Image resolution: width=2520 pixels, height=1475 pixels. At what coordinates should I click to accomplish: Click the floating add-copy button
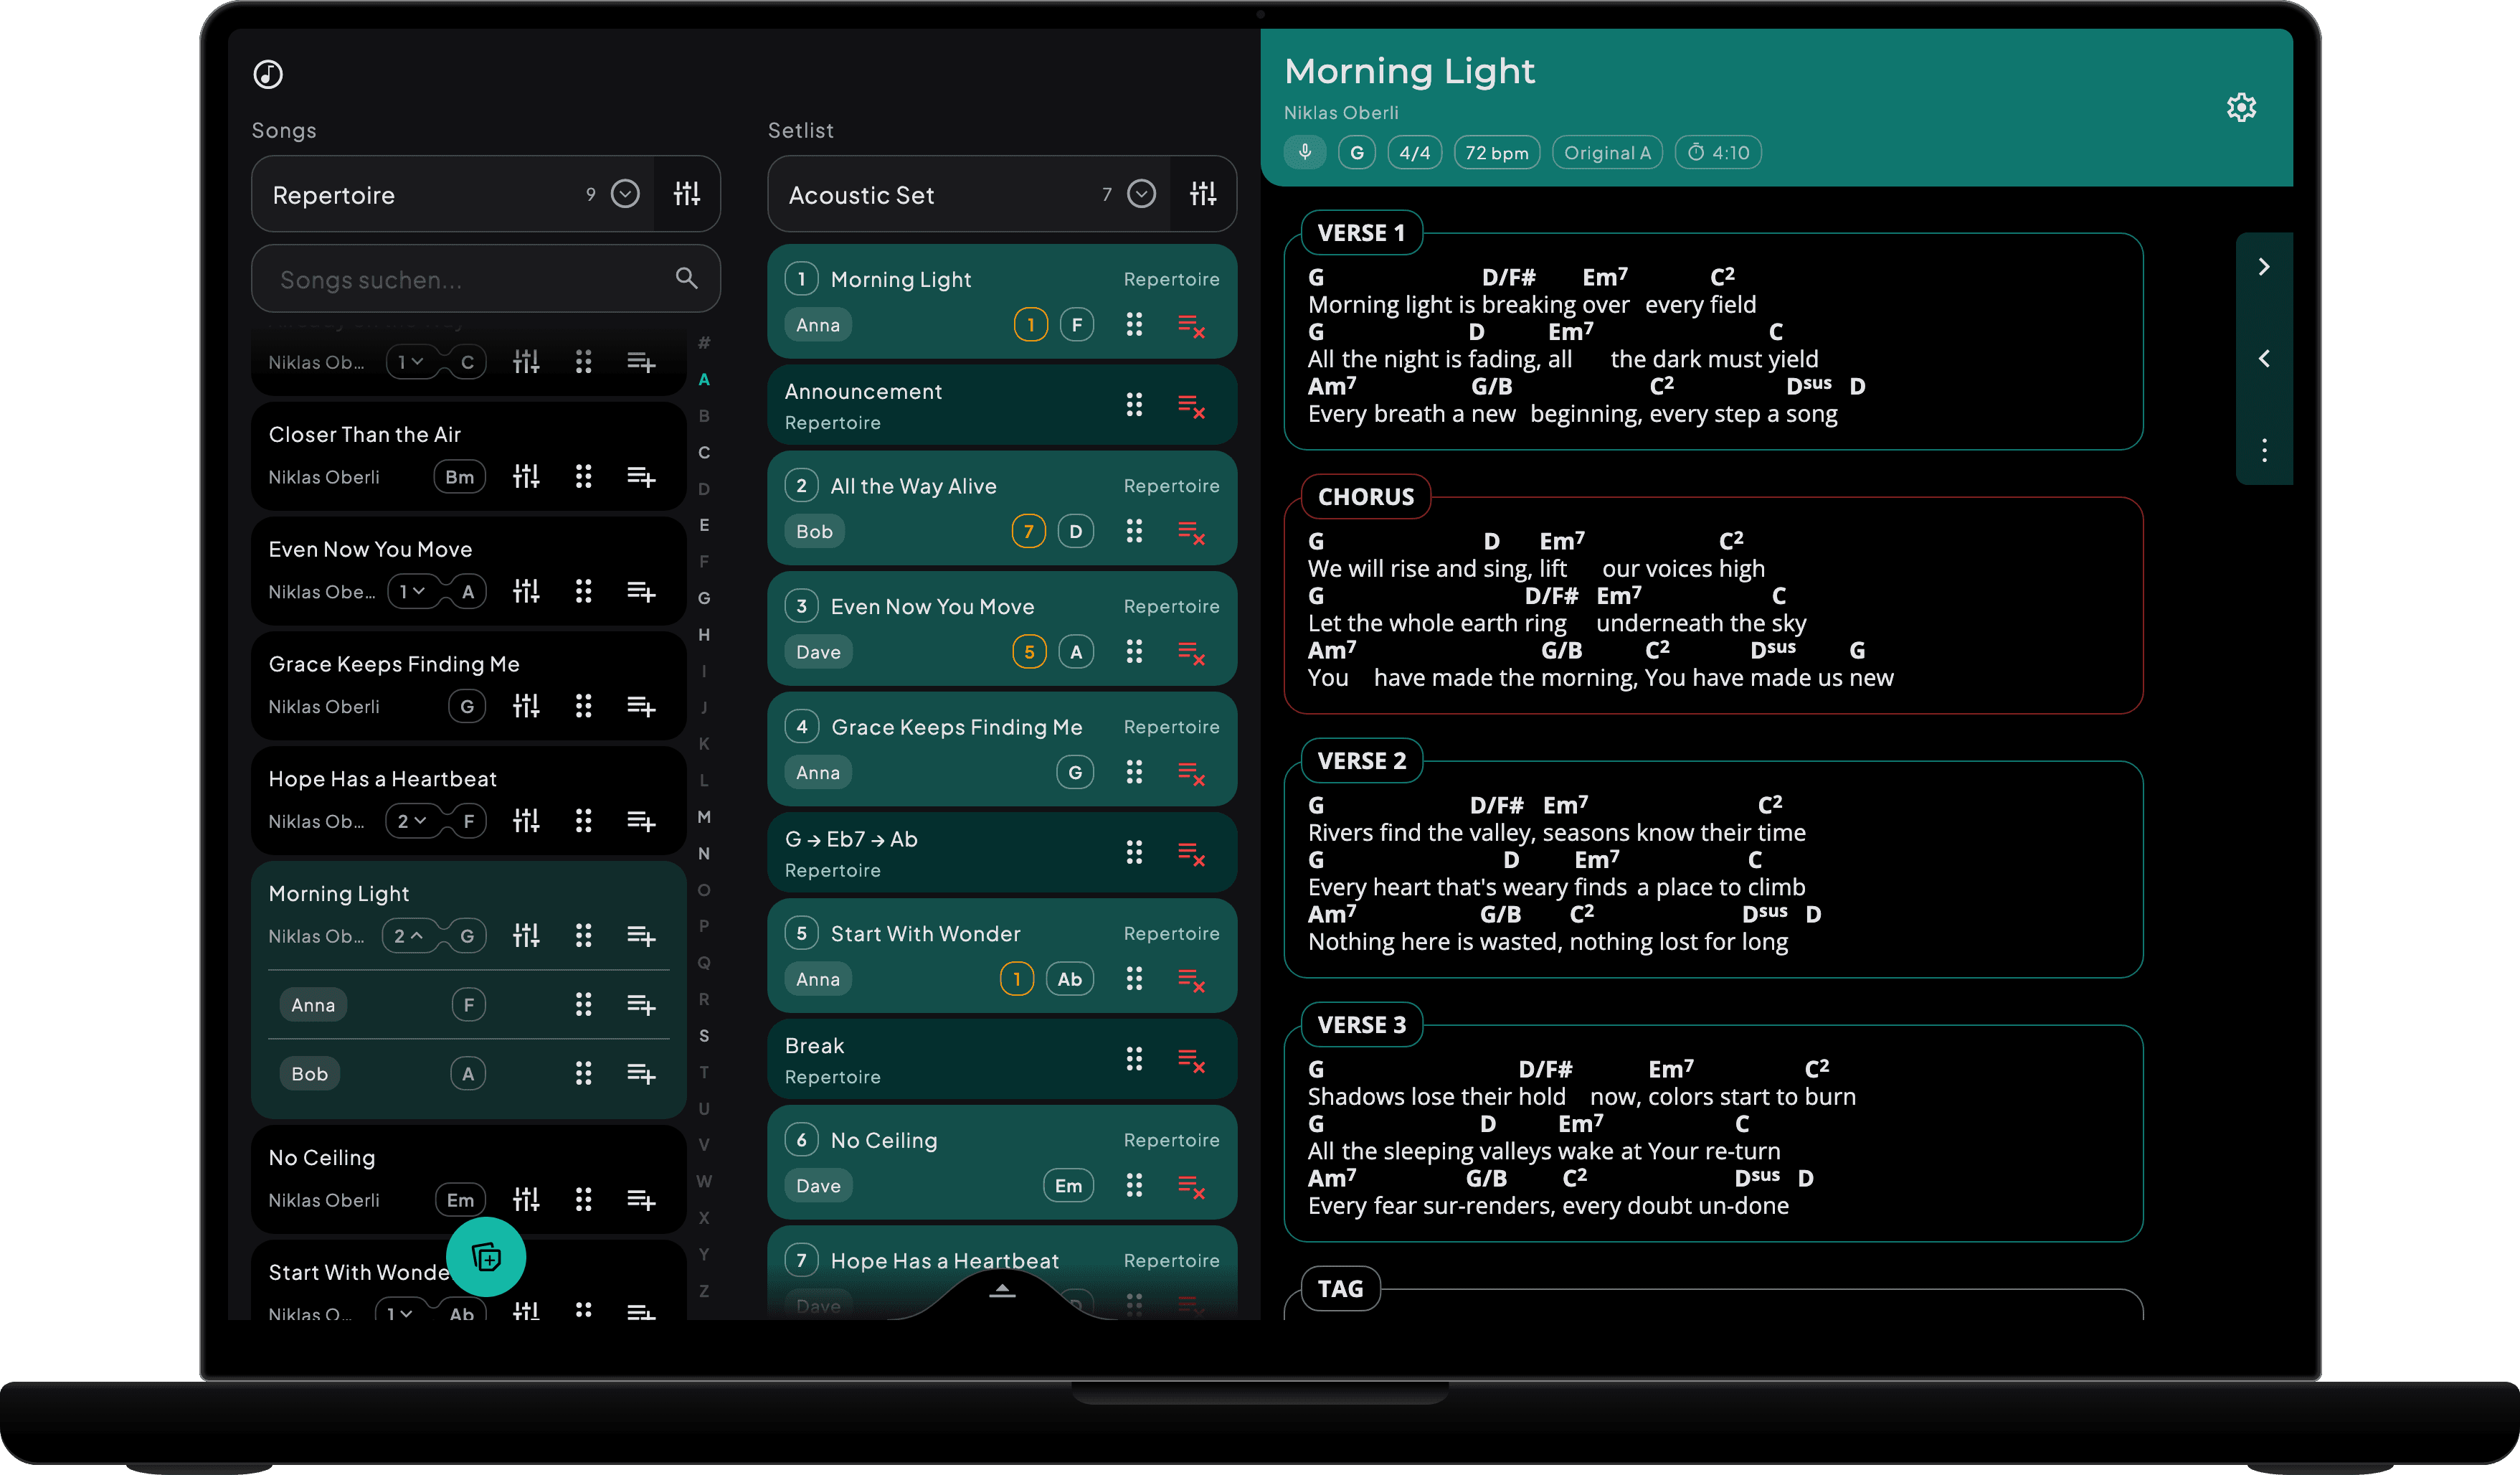tap(486, 1257)
